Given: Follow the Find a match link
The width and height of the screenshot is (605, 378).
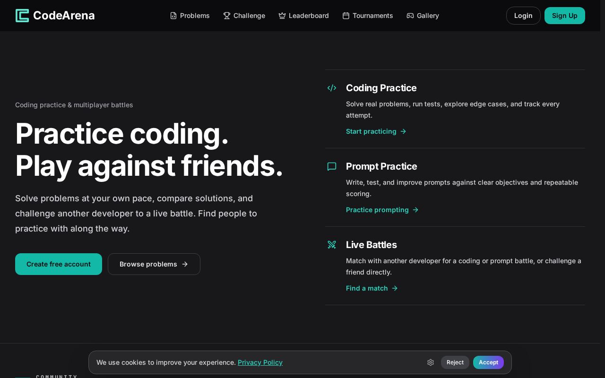Looking at the screenshot, I should pyautogui.click(x=372, y=288).
